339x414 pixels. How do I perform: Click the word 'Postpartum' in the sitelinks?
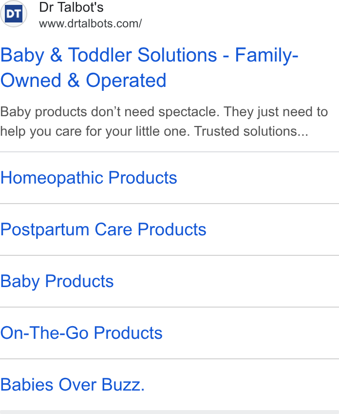45,229
